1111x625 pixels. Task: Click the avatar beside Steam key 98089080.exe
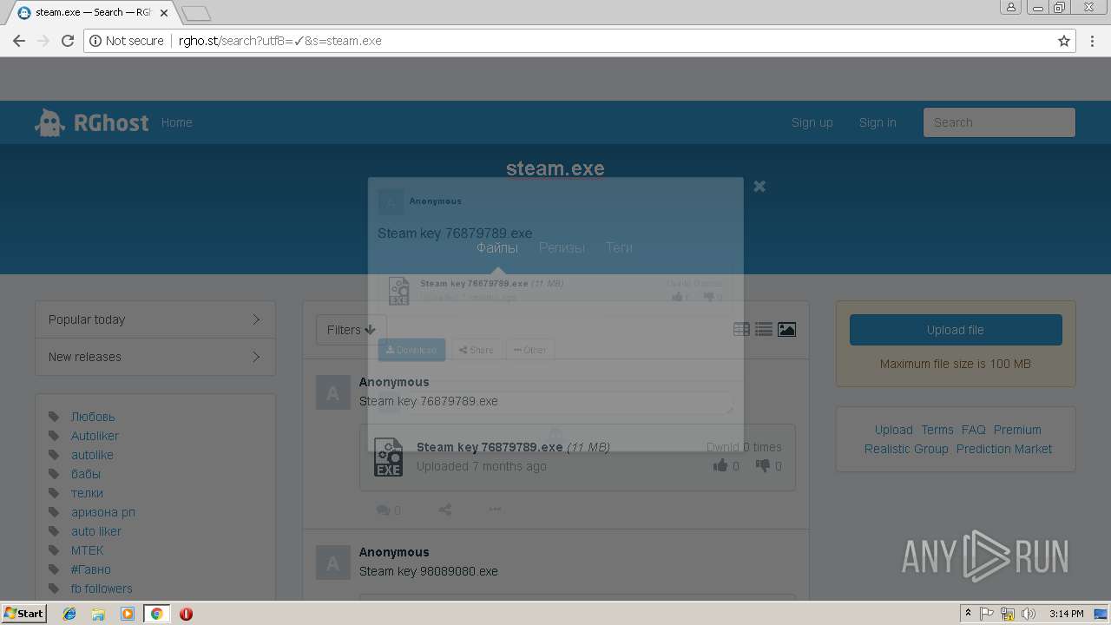click(332, 563)
